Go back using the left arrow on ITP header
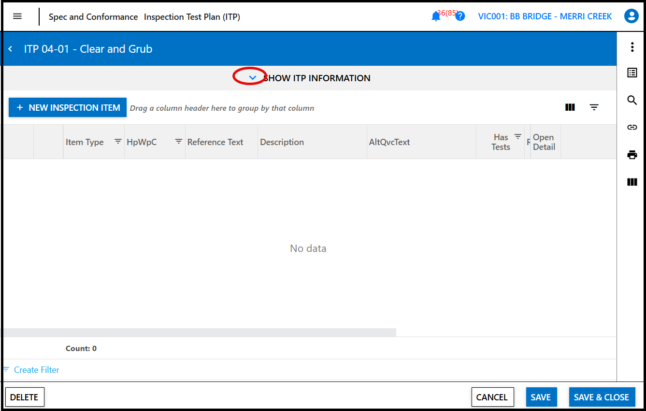The height and width of the screenshot is (411, 646). pyautogui.click(x=10, y=48)
